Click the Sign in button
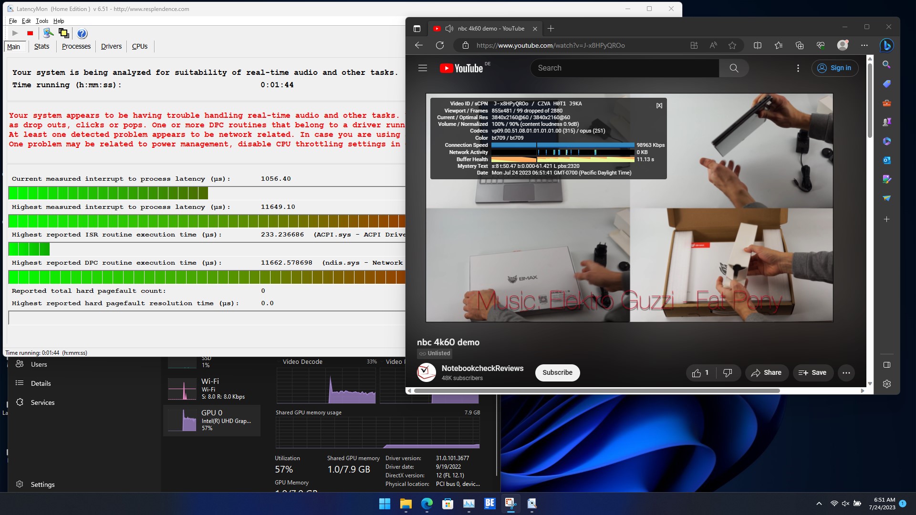Viewport: 916px width, 515px height. click(x=834, y=68)
